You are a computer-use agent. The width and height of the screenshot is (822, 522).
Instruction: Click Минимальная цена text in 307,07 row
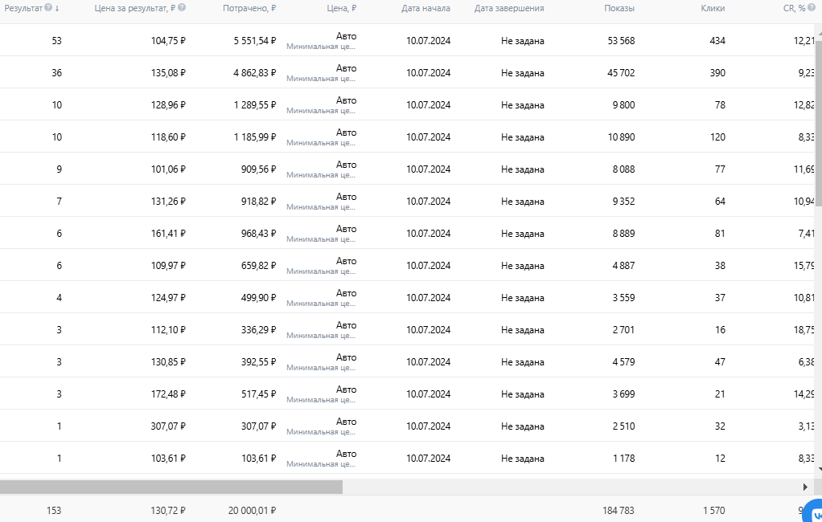coord(321,432)
